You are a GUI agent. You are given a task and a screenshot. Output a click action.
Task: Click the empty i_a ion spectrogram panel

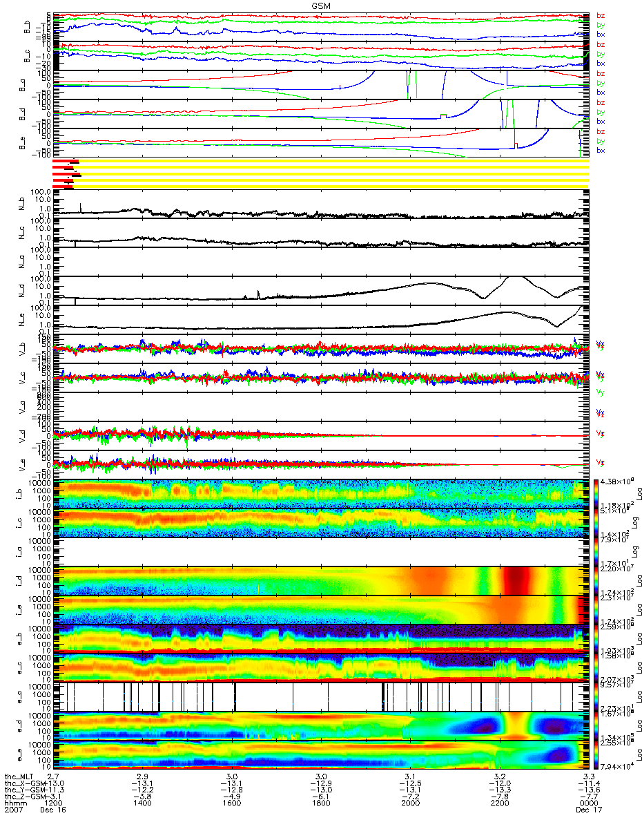pos(321,552)
